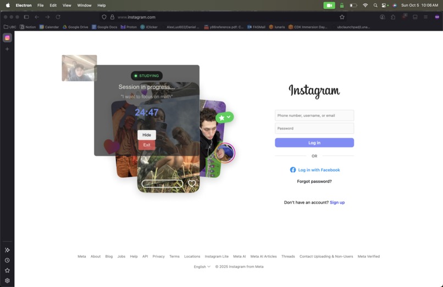Click the heart icon on photo card
The image size is (443, 287).
pyautogui.click(x=192, y=183)
